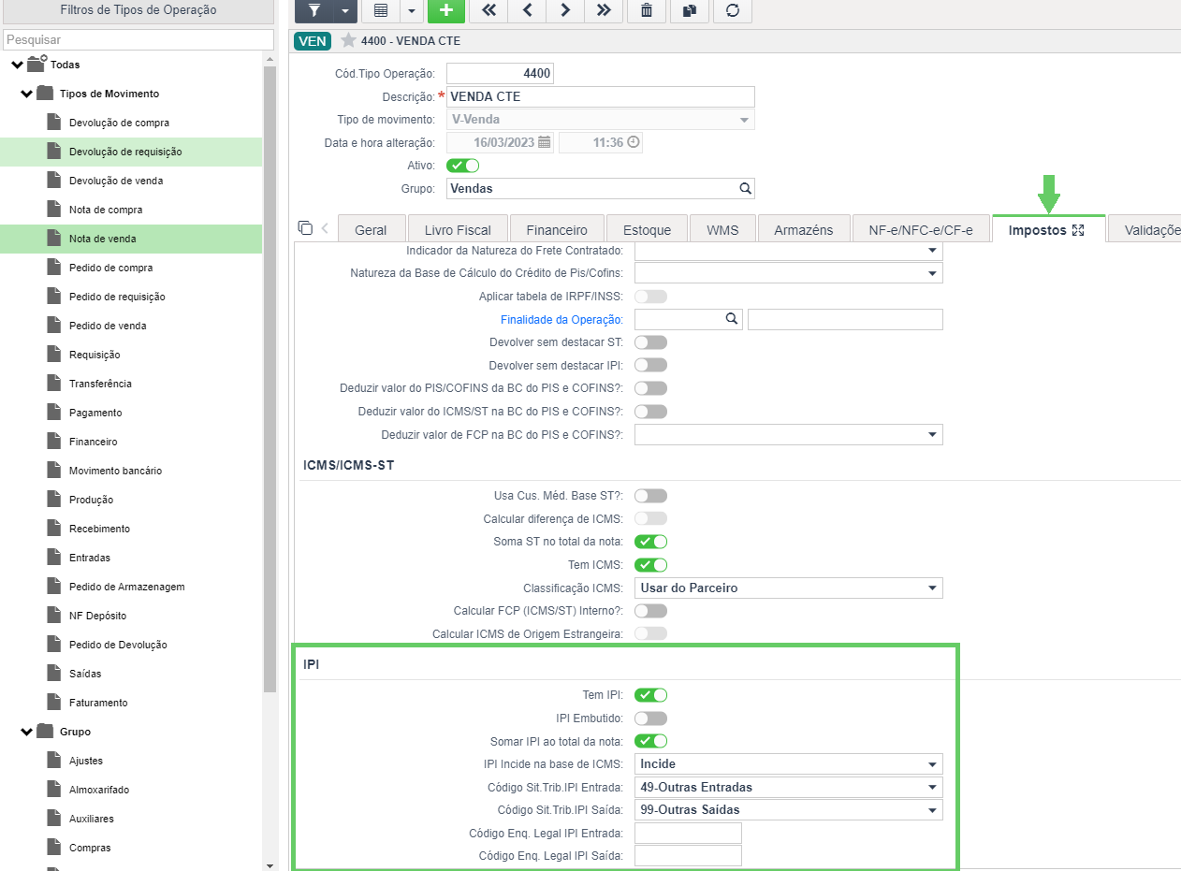Select Devolução de compra document icon
Screen dimensions: 1181x871
[x=54, y=123]
